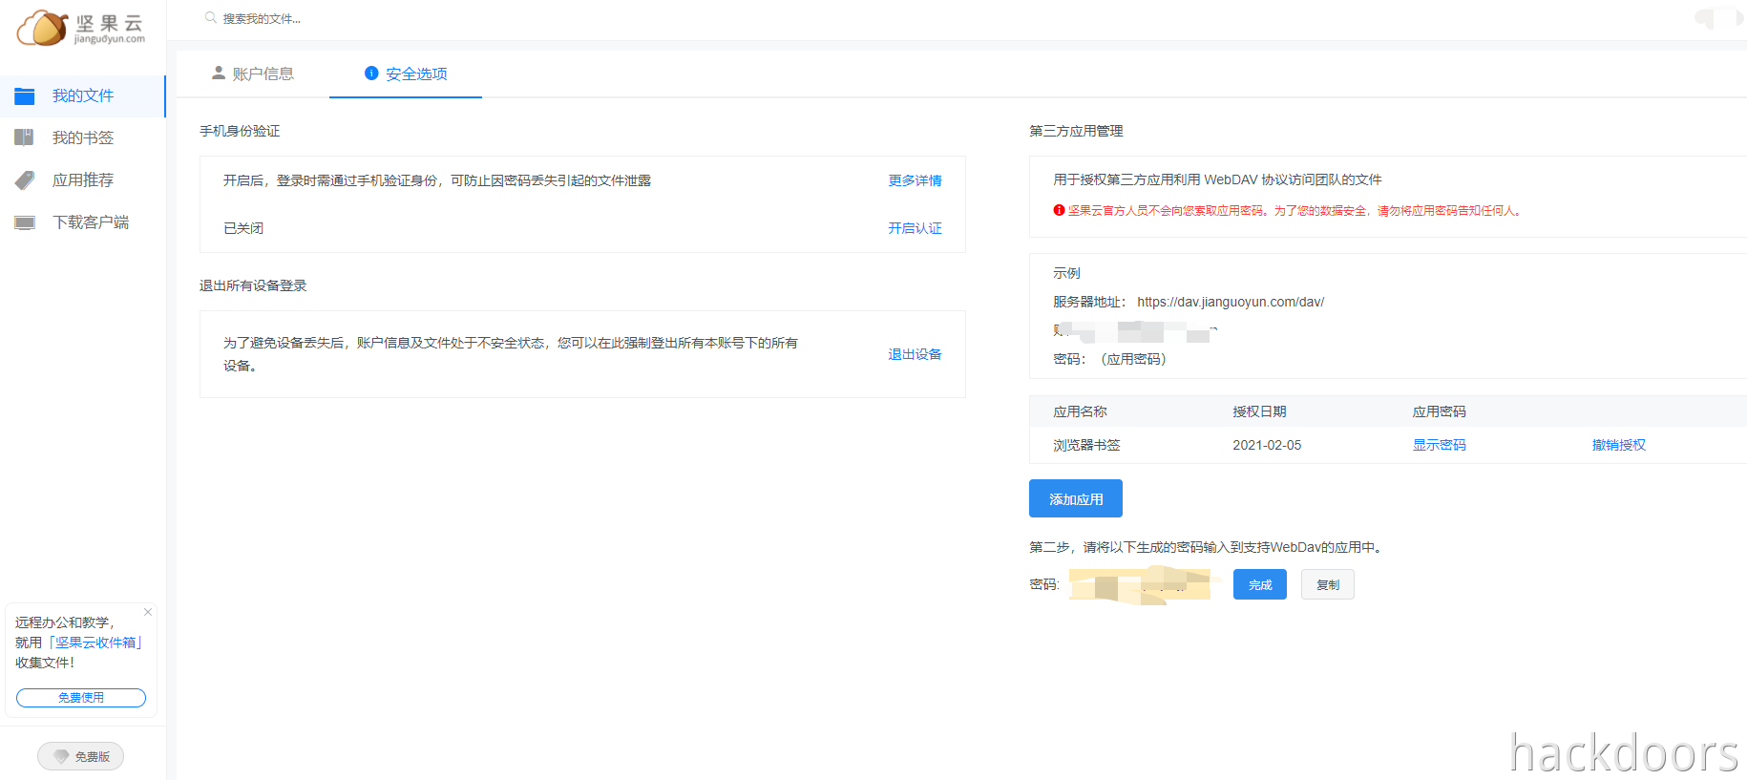Click the blue 完成 button
The image size is (1747, 780).
click(x=1260, y=584)
